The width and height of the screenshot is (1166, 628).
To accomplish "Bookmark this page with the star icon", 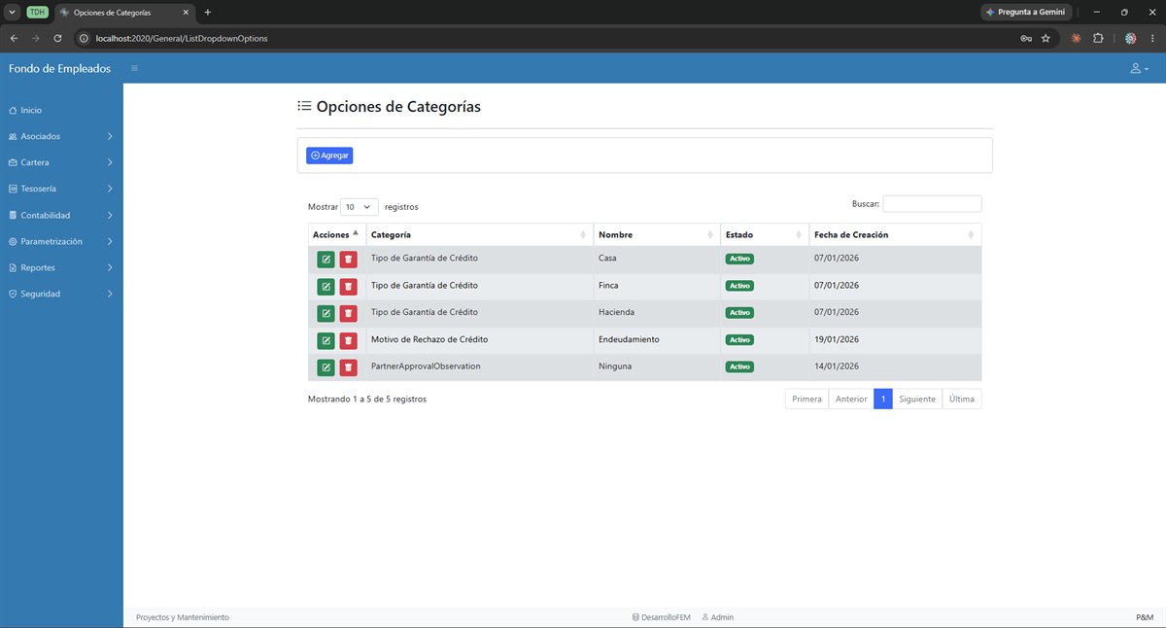I will coord(1046,38).
